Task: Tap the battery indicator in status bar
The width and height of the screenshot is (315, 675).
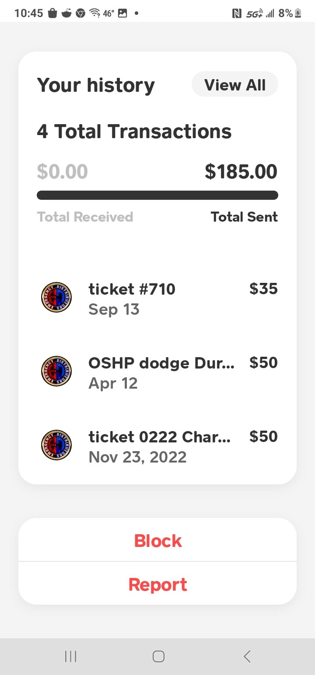Action: (298, 13)
